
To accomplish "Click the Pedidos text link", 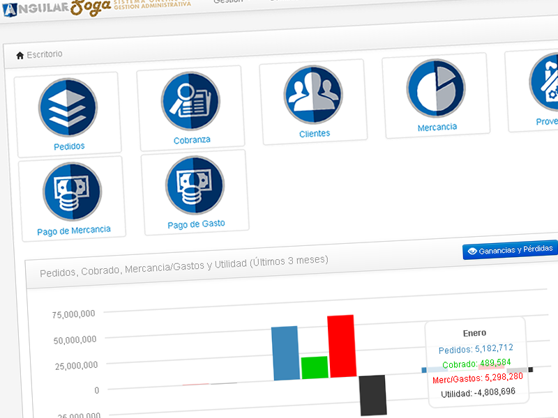I will (69, 146).
